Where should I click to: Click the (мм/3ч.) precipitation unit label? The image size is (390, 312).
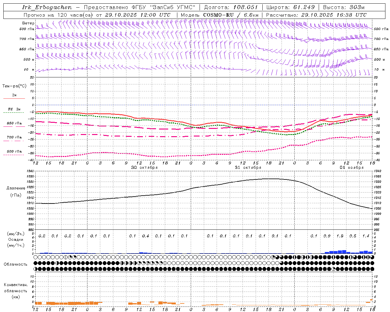coord(16,234)
